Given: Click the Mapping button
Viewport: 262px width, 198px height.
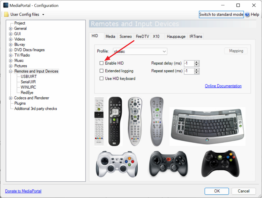Looking at the screenshot, I should (x=236, y=51).
